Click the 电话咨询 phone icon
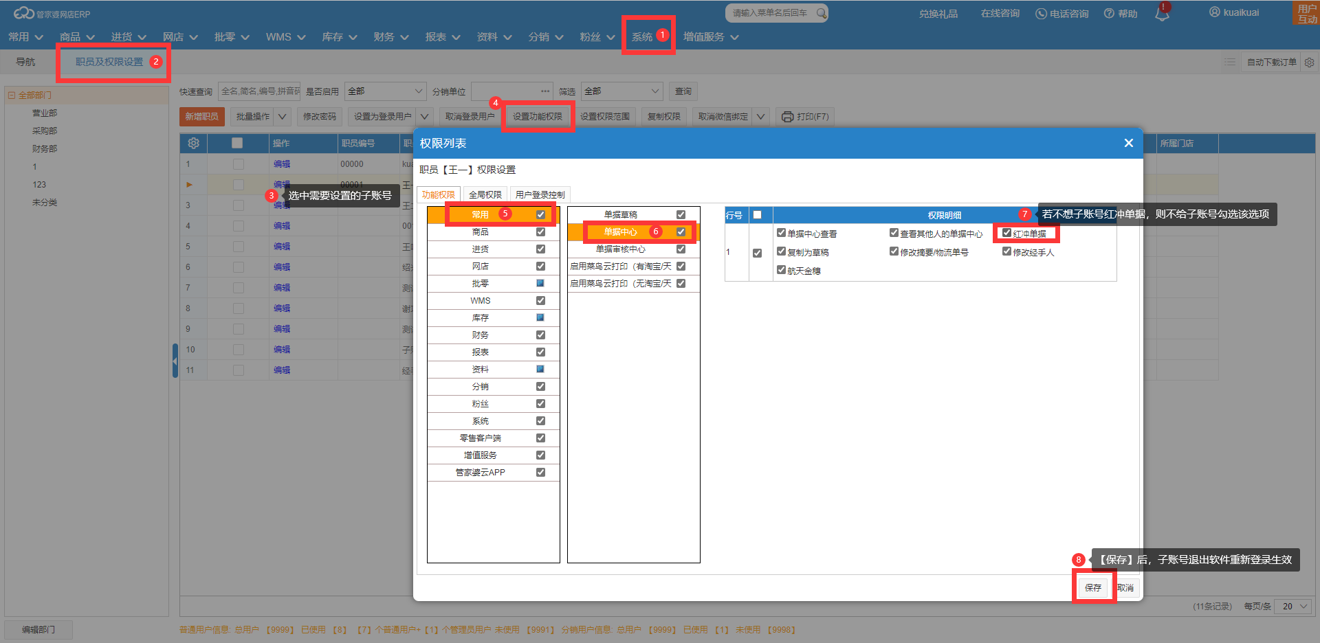Viewport: 1320px width, 643px height. coord(1041,14)
